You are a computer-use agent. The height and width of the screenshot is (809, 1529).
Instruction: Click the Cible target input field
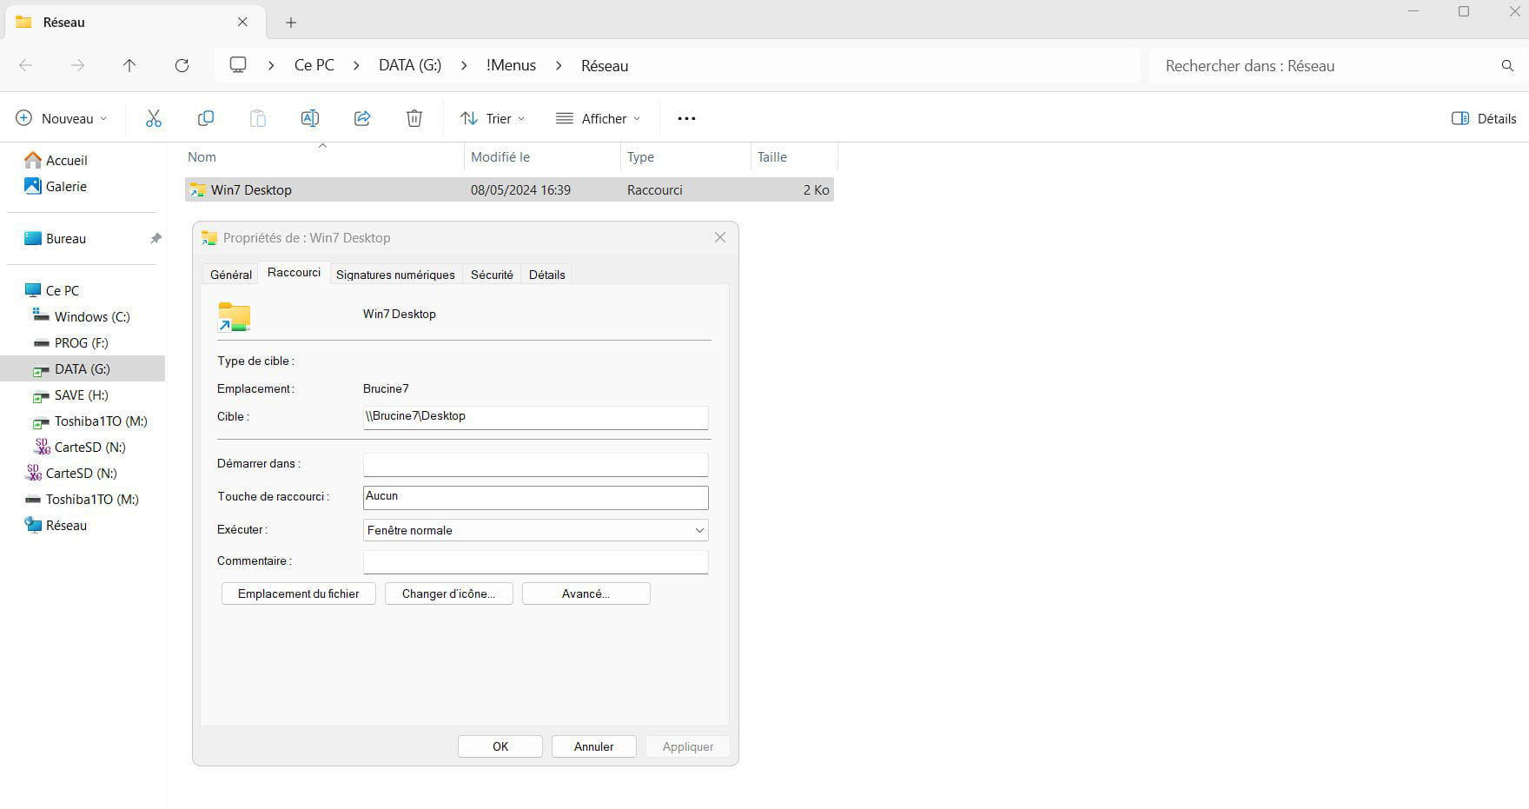(536, 417)
